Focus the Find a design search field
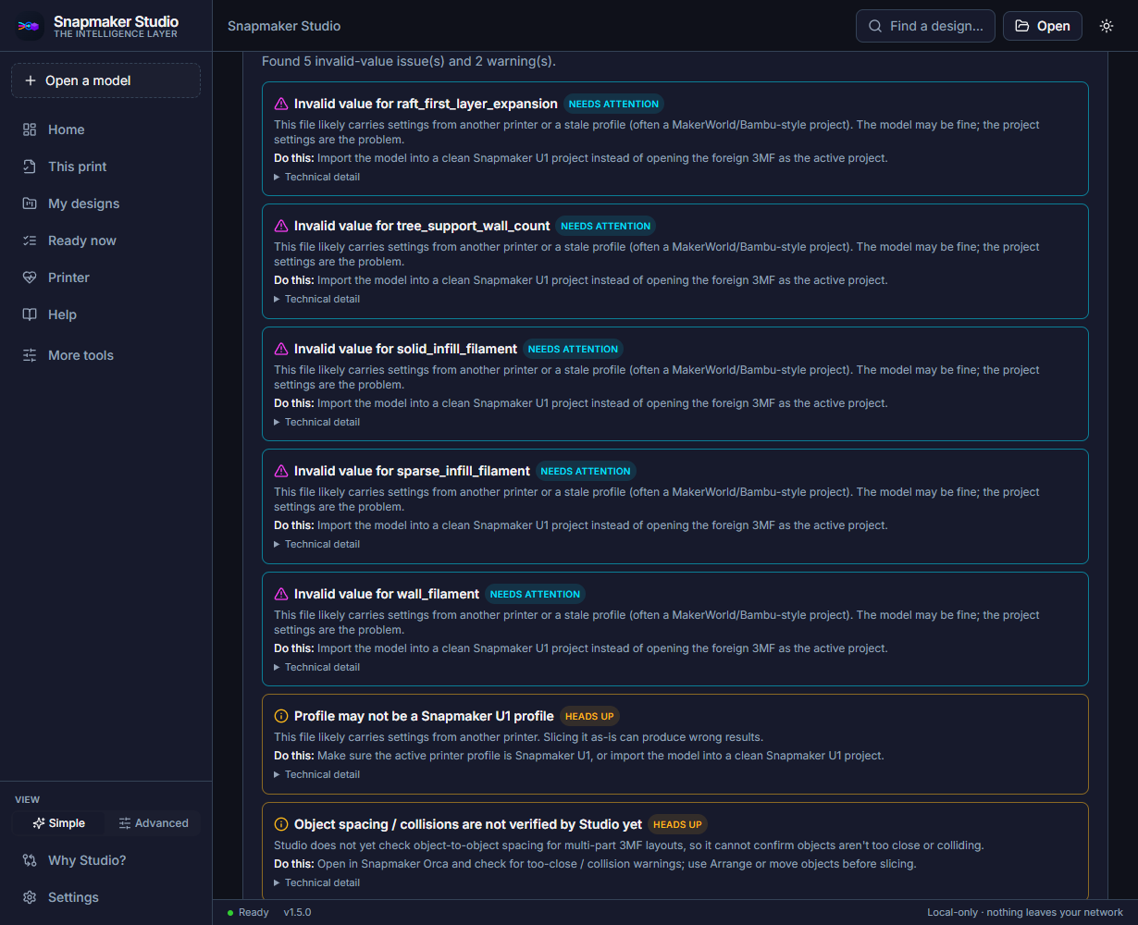Screen dimensions: 1138x925 coord(925,26)
